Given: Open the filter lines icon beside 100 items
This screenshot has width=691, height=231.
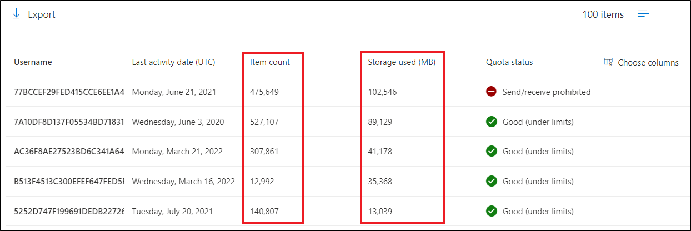Looking at the screenshot, I should click(x=643, y=14).
